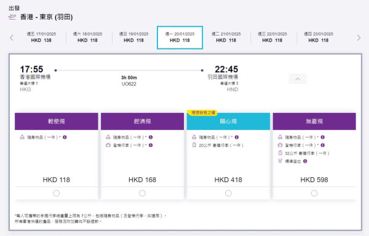Click the blue 隨心飛 fare header
The height and width of the screenshot is (236, 369).
228,121
